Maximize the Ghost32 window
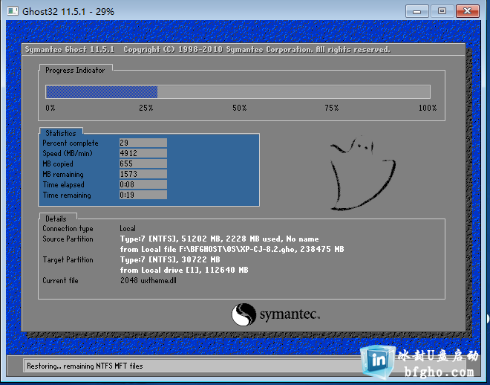 tap(442, 12)
